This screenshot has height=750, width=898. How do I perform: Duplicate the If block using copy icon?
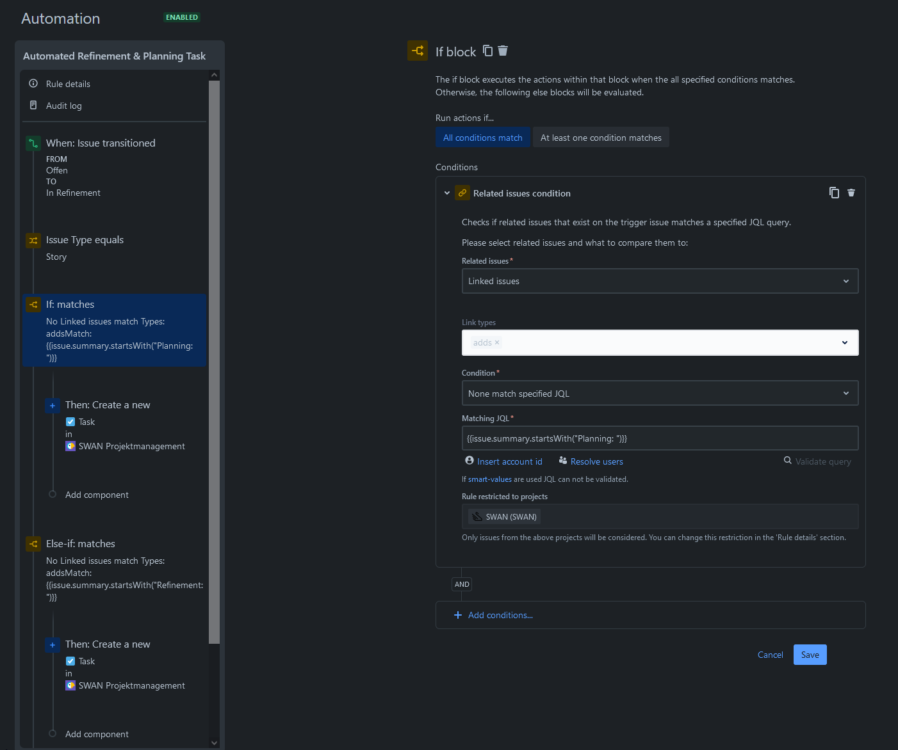488,51
